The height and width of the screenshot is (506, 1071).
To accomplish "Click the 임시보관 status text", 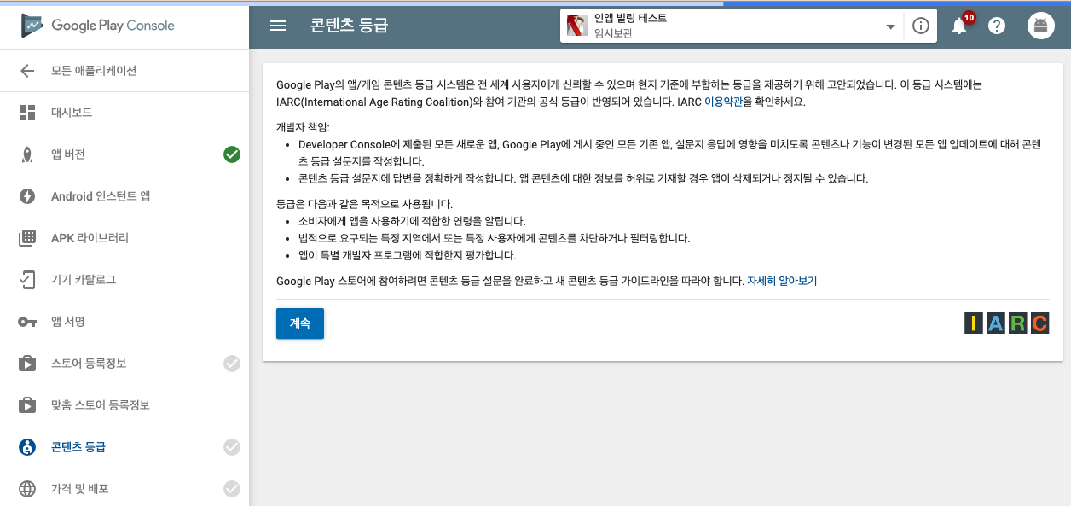I will (614, 34).
